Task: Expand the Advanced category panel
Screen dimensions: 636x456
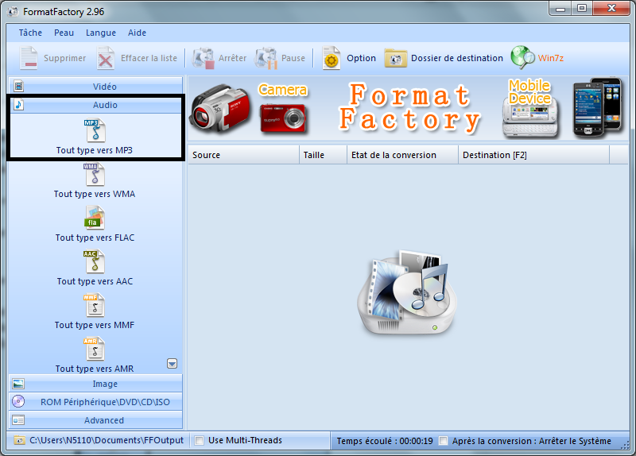Action: [95, 420]
